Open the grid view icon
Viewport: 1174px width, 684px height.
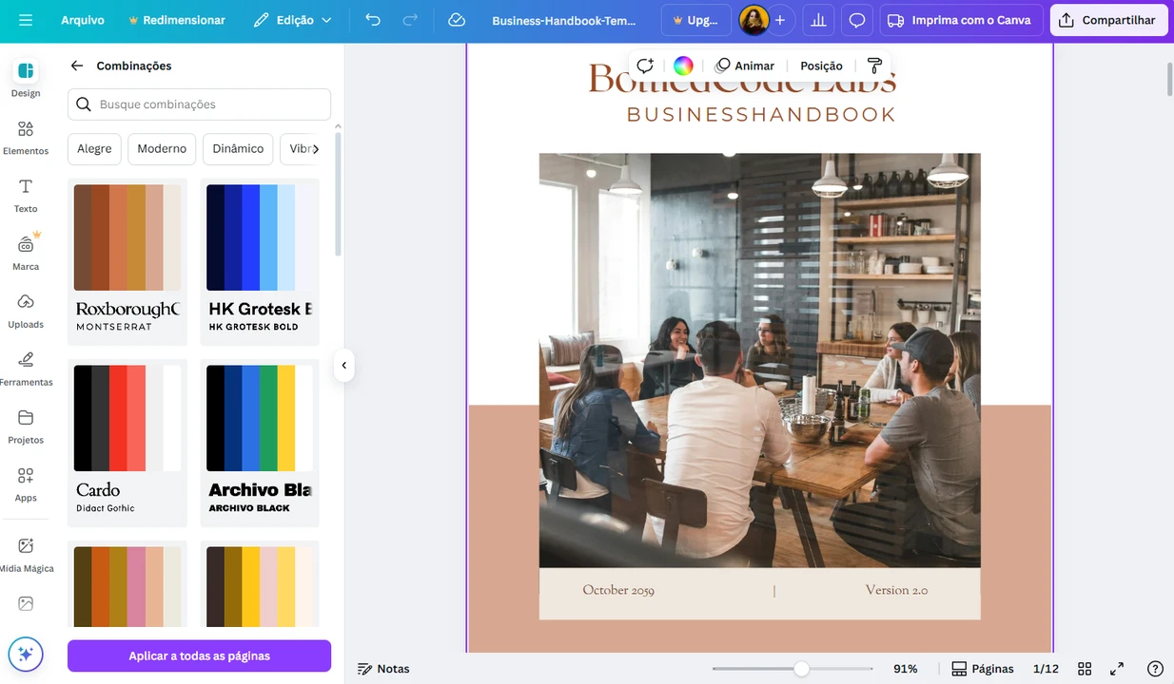click(x=1085, y=669)
